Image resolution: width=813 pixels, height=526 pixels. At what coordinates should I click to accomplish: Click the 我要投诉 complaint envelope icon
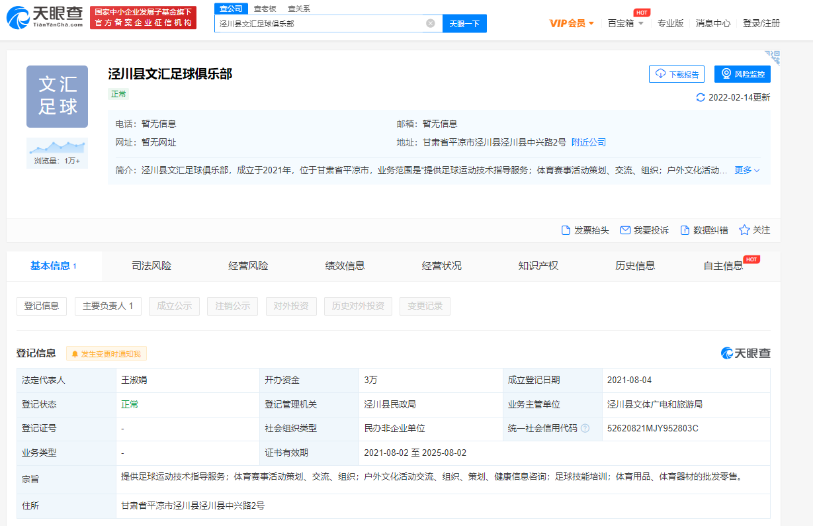(624, 230)
